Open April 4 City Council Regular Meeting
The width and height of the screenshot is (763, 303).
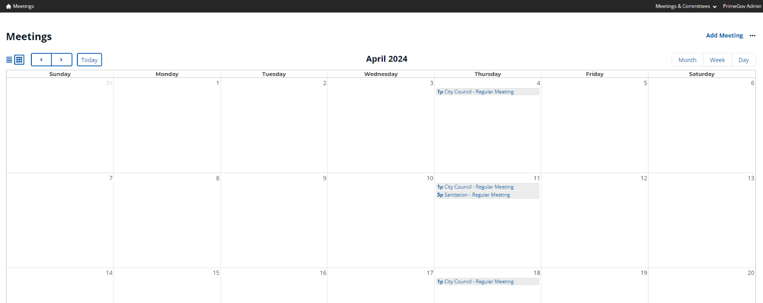pyautogui.click(x=487, y=92)
